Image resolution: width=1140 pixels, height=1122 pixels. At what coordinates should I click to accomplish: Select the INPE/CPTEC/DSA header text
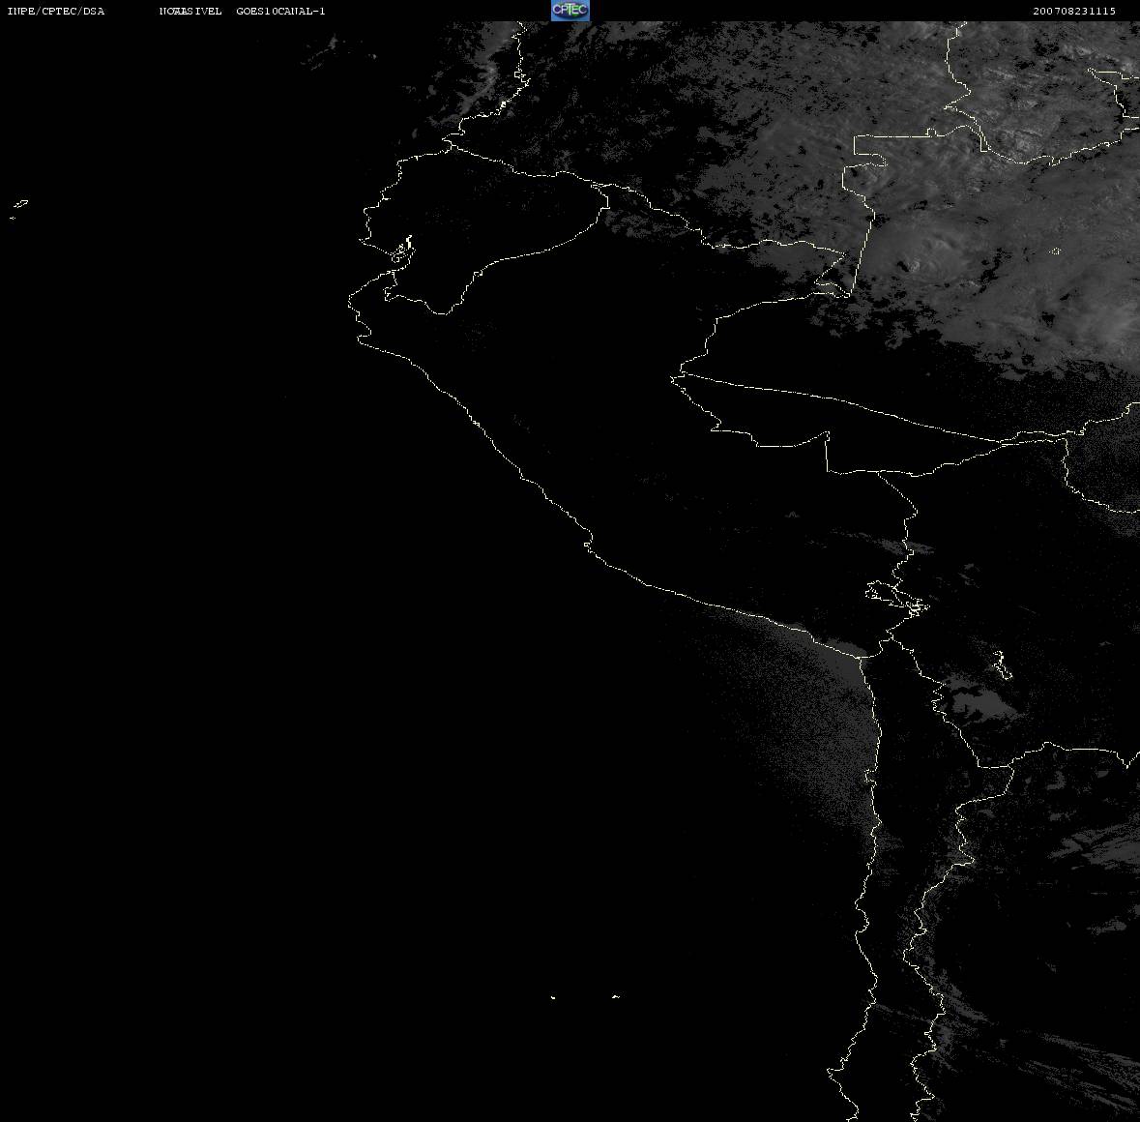56,11
